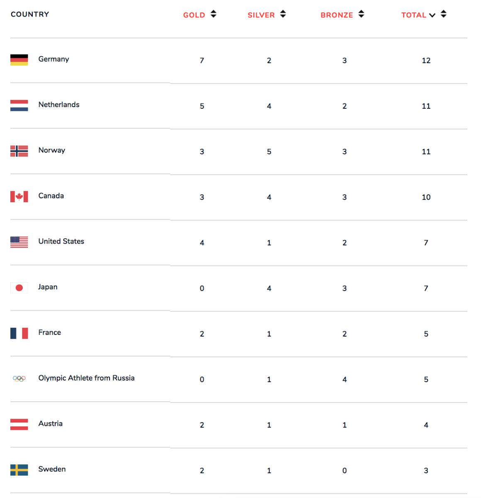
Task: Click the COUNTRY column heading
Action: (x=30, y=15)
